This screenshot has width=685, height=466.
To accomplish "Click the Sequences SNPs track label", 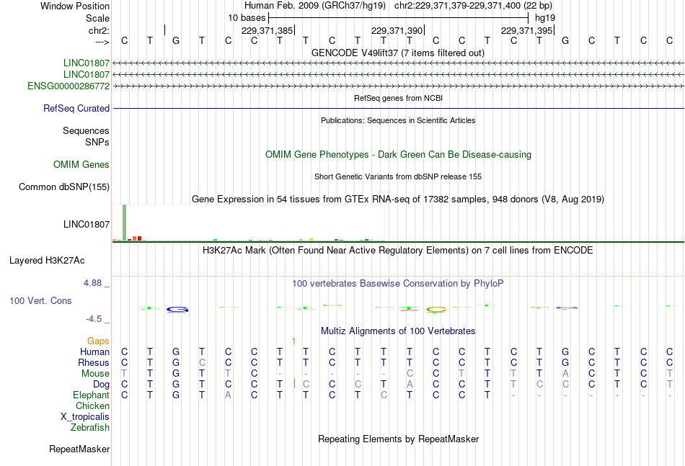I will tap(86, 137).
